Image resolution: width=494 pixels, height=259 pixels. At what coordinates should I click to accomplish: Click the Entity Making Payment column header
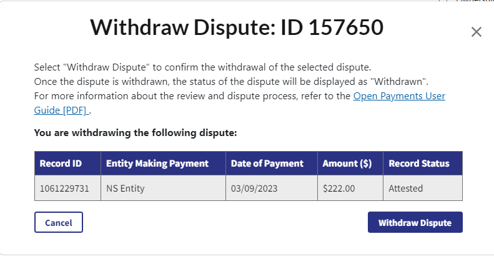[157, 164]
